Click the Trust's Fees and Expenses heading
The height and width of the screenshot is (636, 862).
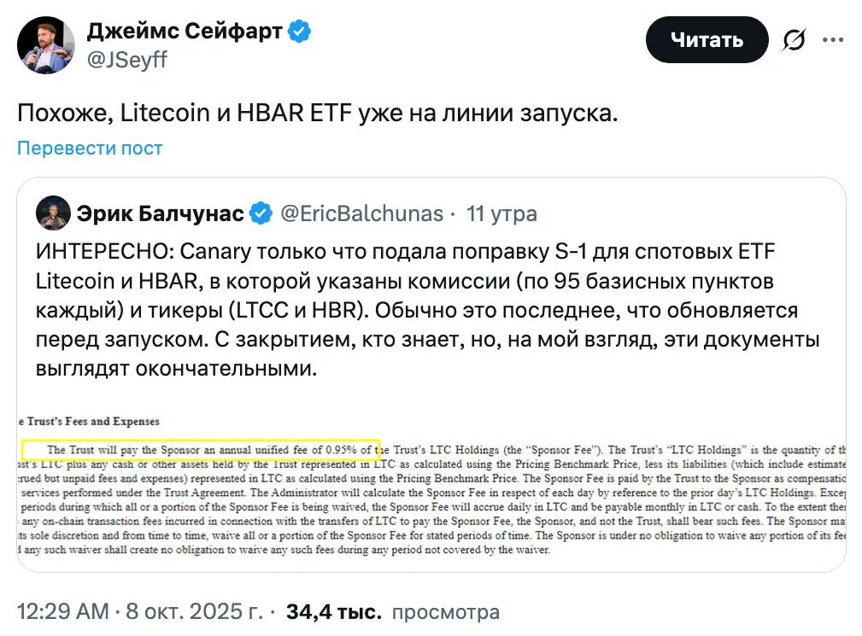click(89, 421)
